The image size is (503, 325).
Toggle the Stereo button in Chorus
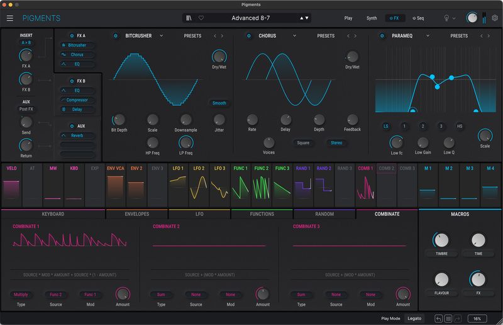336,143
